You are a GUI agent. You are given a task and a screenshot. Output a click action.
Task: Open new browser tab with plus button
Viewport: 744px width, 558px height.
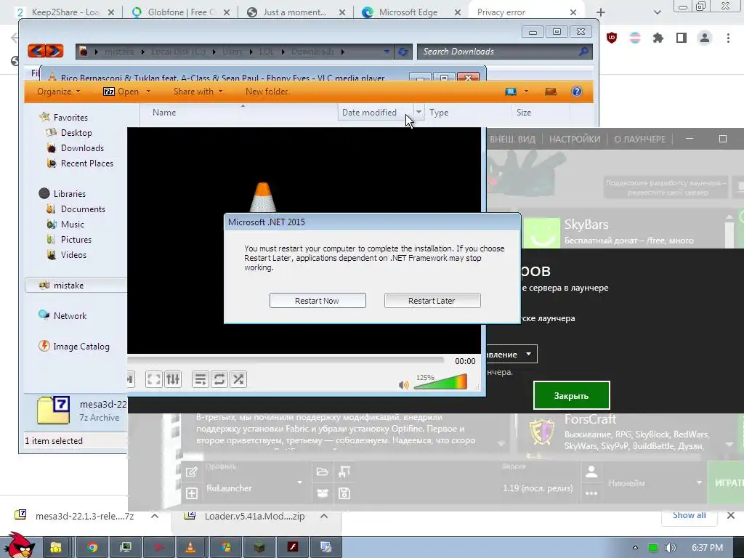pyautogui.click(x=601, y=12)
